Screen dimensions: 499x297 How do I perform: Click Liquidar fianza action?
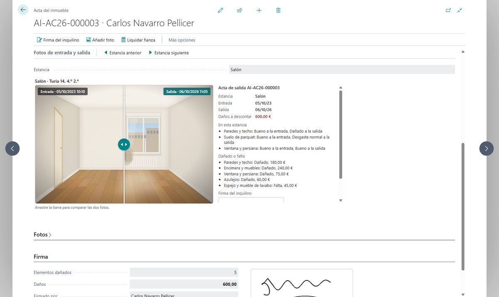point(138,40)
